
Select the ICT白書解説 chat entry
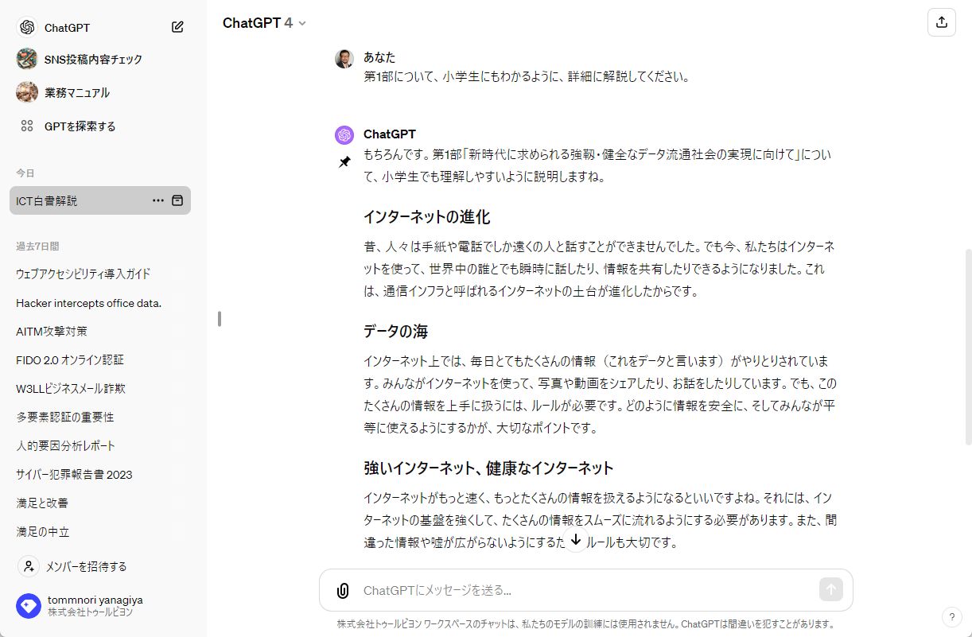click(100, 200)
